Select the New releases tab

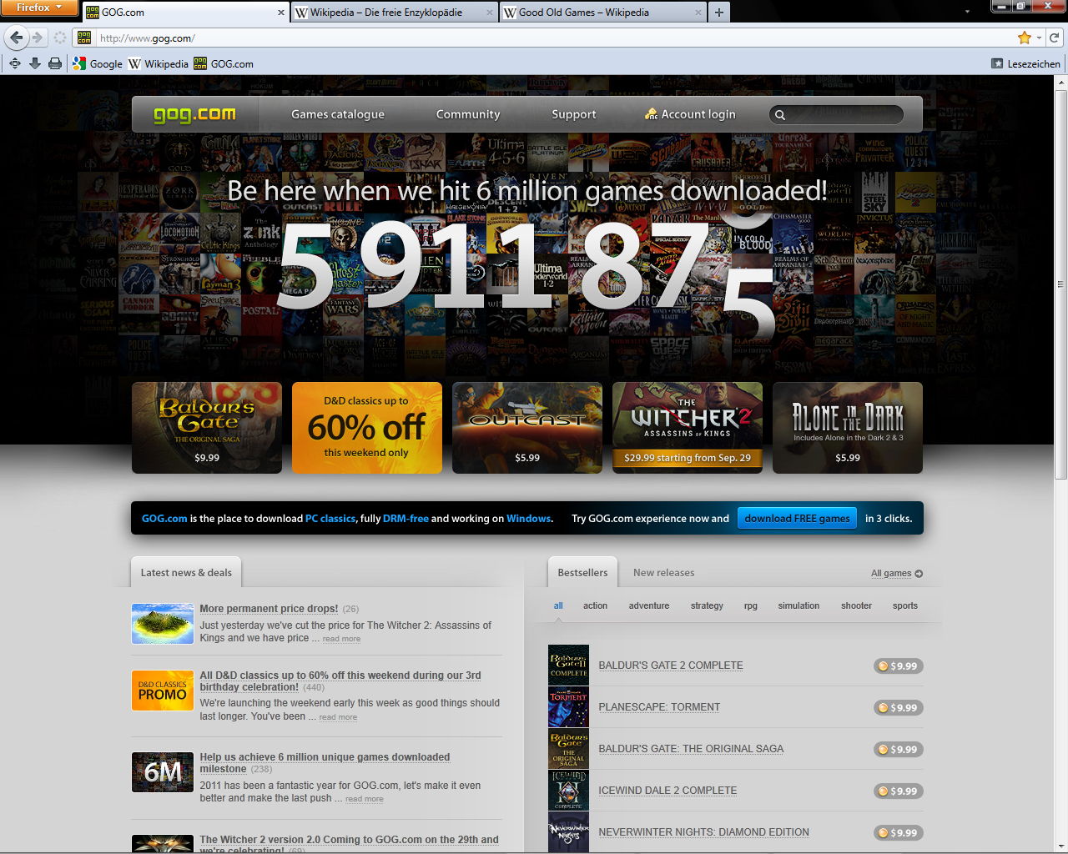tap(663, 573)
